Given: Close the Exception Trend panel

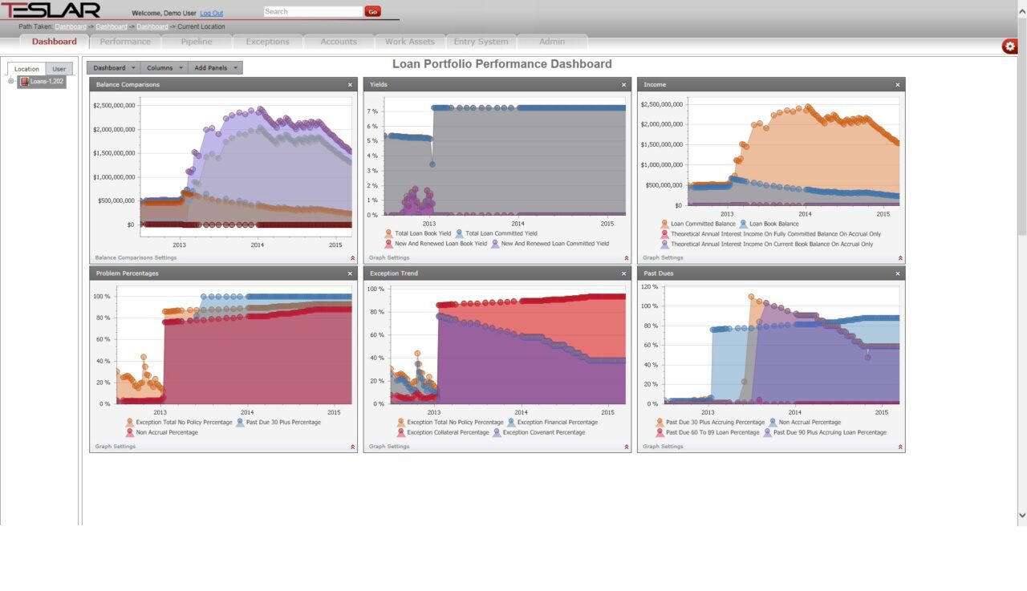Looking at the screenshot, I should pyautogui.click(x=623, y=273).
